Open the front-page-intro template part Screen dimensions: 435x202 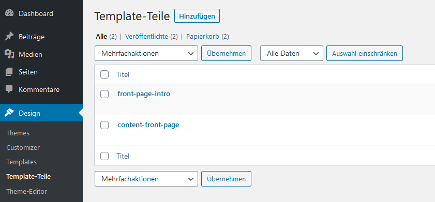click(144, 94)
